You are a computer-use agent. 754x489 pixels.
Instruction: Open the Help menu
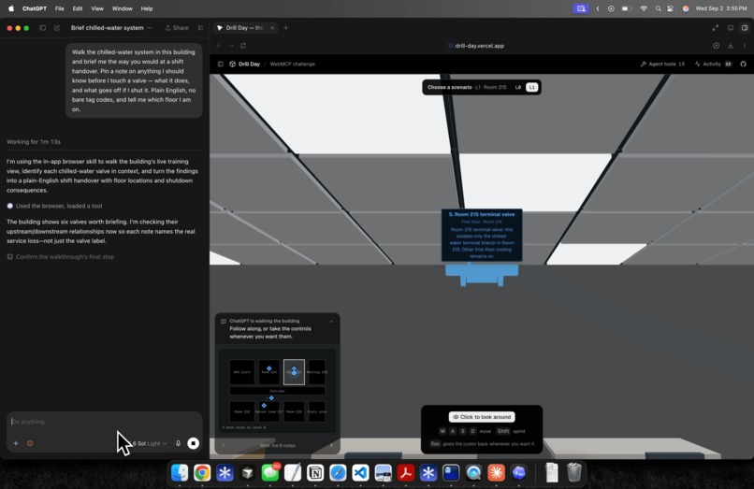pyautogui.click(x=147, y=8)
